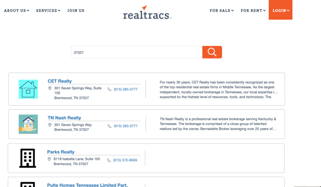321x187 pixels.
Task: Open the Parks Realty listing link
Action: [x=61, y=152]
